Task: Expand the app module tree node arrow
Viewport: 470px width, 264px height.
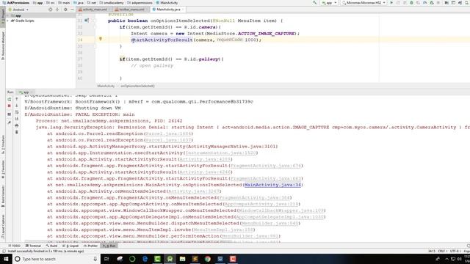Action: [x=8, y=15]
